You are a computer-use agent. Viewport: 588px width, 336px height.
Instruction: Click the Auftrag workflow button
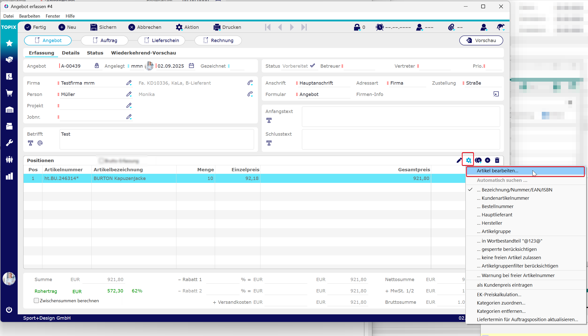(x=105, y=40)
